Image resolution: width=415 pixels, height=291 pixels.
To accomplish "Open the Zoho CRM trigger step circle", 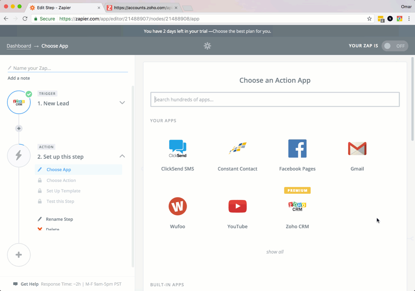I will pyautogui.click(x=19, y=102).
